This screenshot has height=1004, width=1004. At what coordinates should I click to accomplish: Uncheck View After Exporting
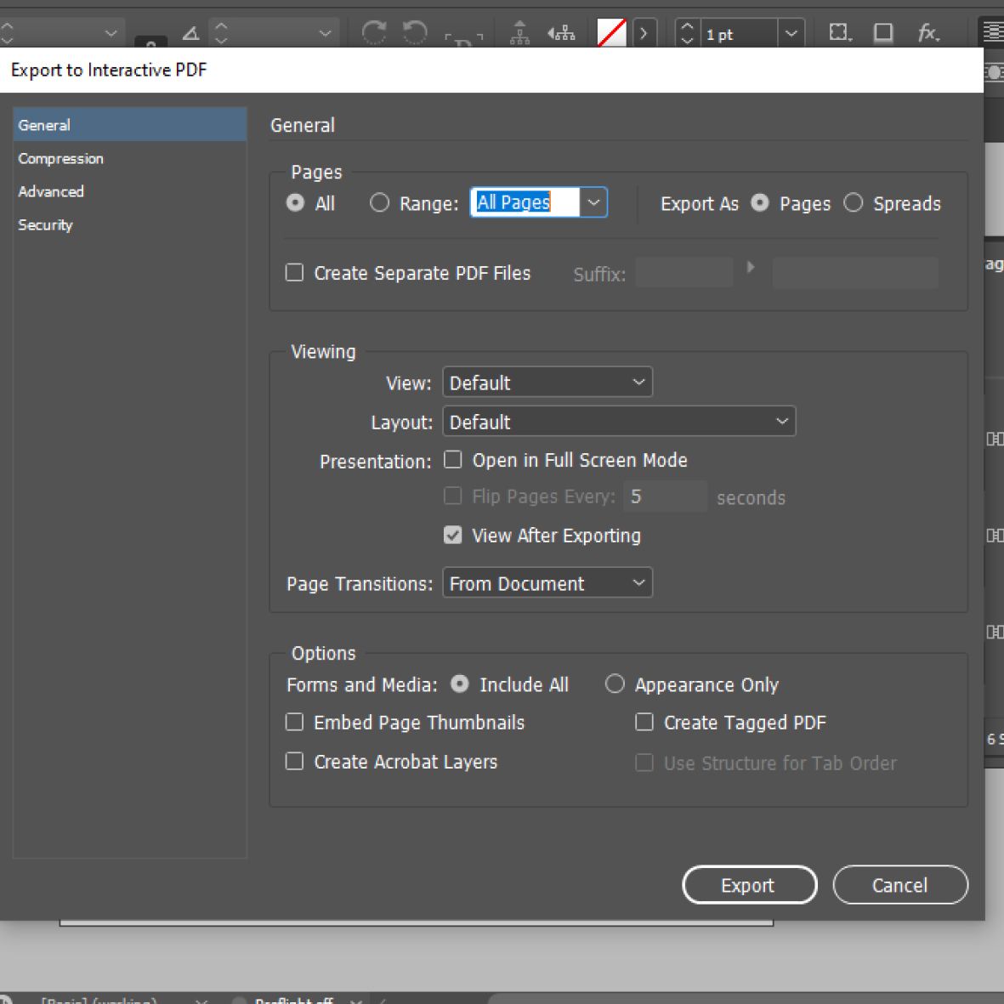(453, 536)
